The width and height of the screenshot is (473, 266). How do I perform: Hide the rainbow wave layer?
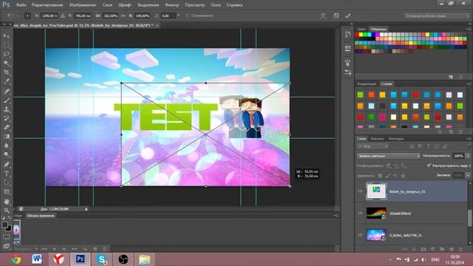pyautogui.click(x=360, y=214)
